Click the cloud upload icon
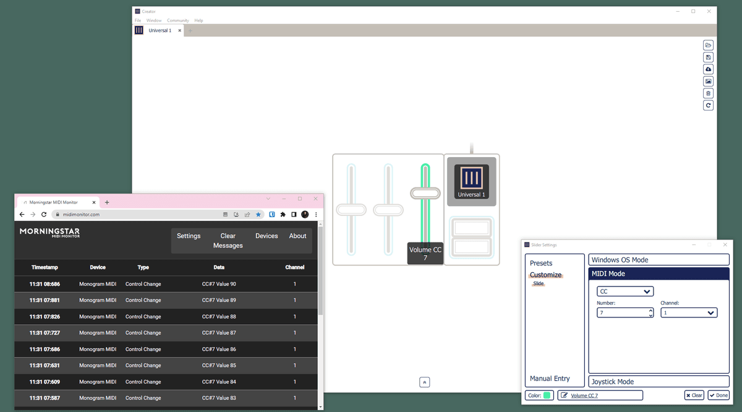 click(709, 69)
